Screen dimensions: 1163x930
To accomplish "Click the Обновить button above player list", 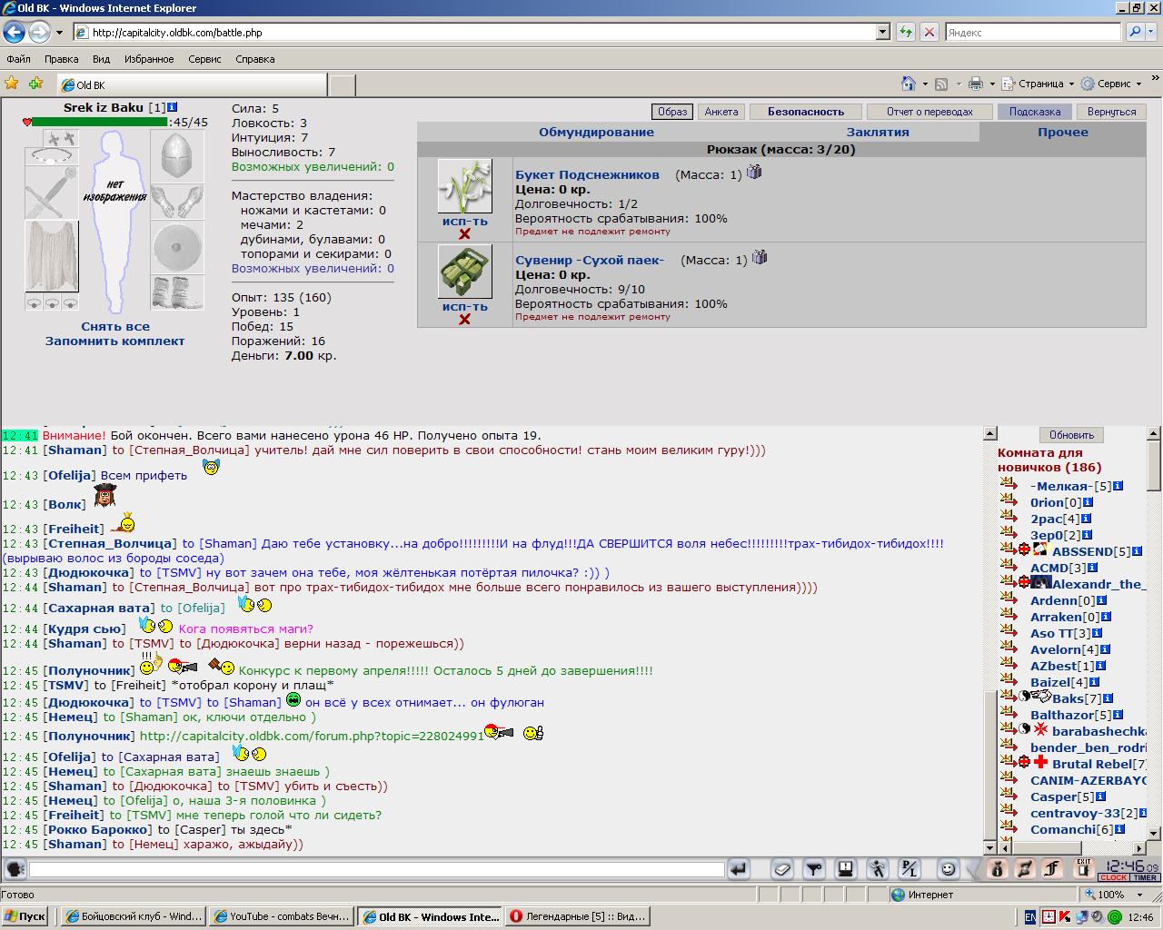I will [x=1071, y=434].
